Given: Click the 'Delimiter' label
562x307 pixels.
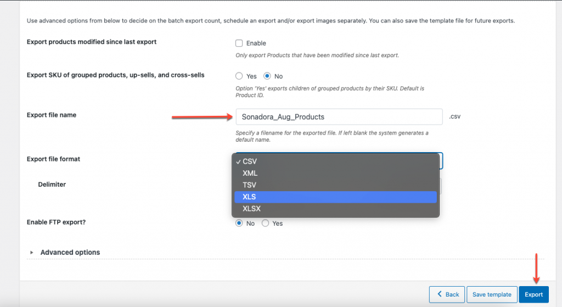Looking at the screenshot, I should click(52, 185).
